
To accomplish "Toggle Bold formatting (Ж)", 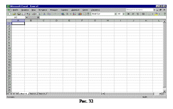I will (x=128, y=14).
